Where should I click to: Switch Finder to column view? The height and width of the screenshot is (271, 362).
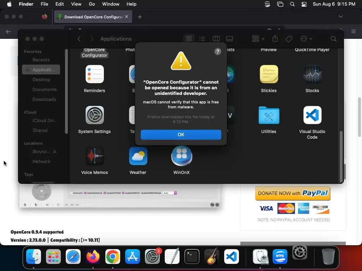tap(216, 39)
